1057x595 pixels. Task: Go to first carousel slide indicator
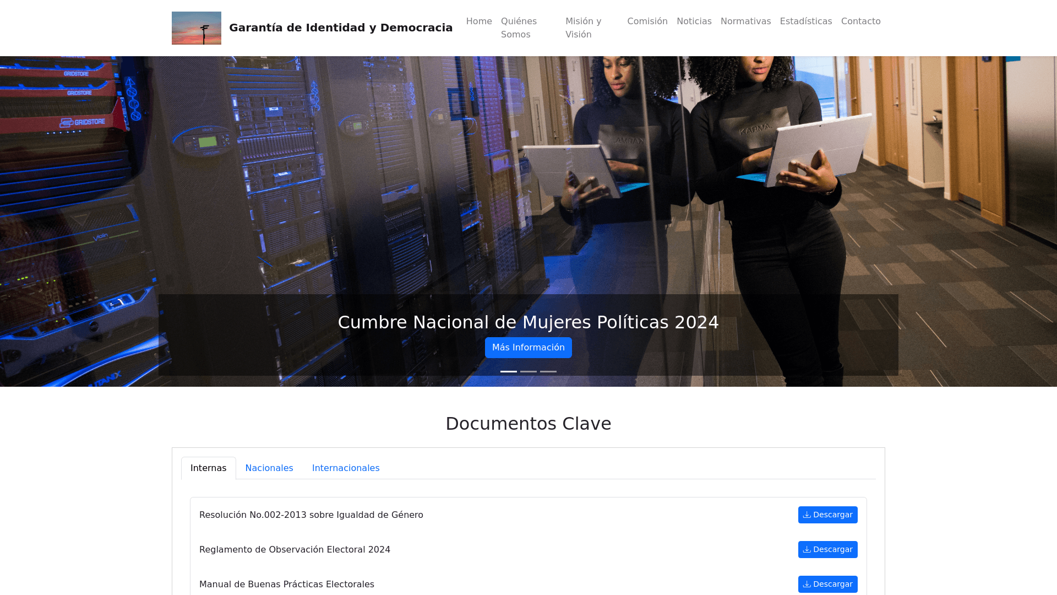(508, 371)
